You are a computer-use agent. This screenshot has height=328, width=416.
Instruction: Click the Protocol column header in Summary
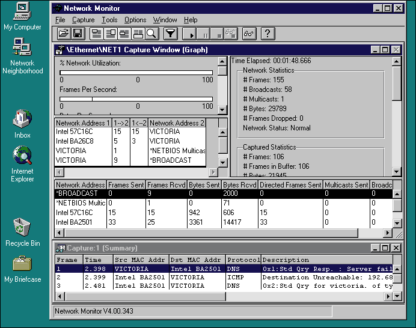[243, 260]
